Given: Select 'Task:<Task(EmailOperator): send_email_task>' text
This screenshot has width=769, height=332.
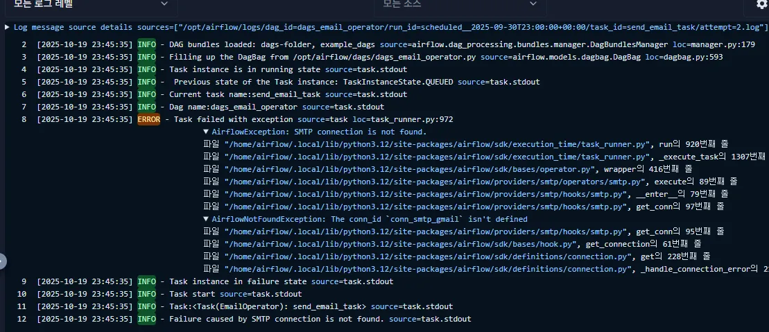Looking at the screenshot, I should click(x=268, y=306).
